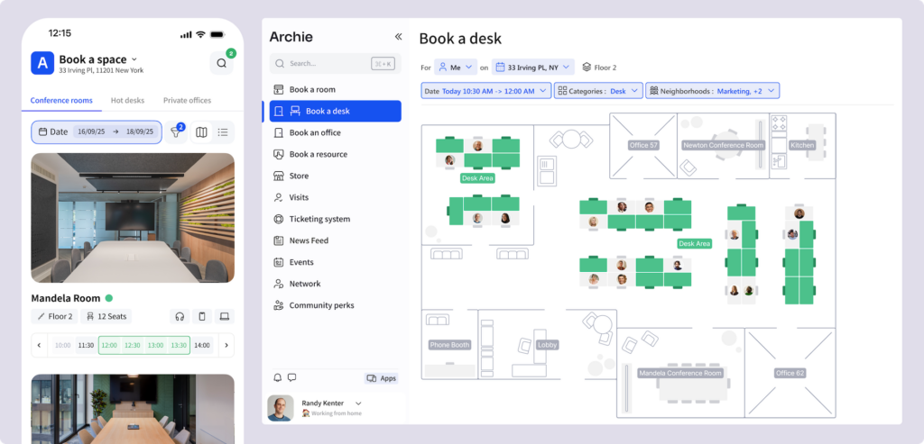Switch to Conference rooms tab
The width and height of the screenshot is (924, 444).
[x=61, y=101]
